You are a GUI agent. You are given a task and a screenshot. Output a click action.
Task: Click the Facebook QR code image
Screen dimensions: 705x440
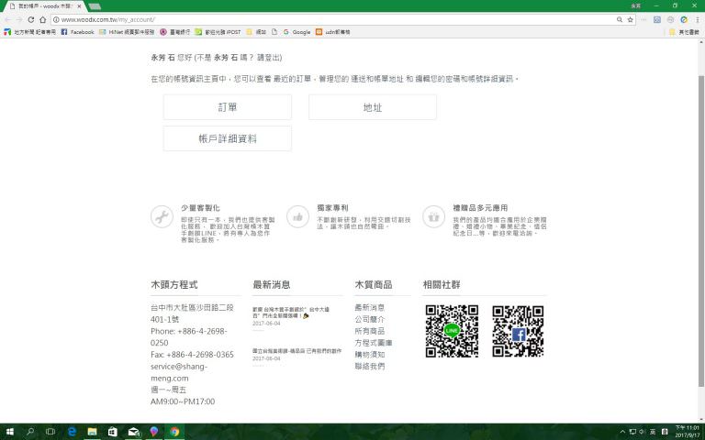pyautogui.click(x=518, y=331)
